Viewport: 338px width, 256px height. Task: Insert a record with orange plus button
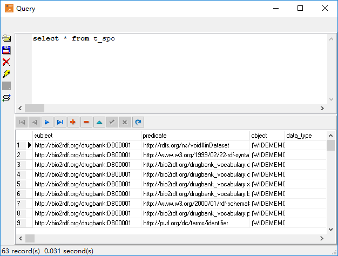click(x=73, y=122)
